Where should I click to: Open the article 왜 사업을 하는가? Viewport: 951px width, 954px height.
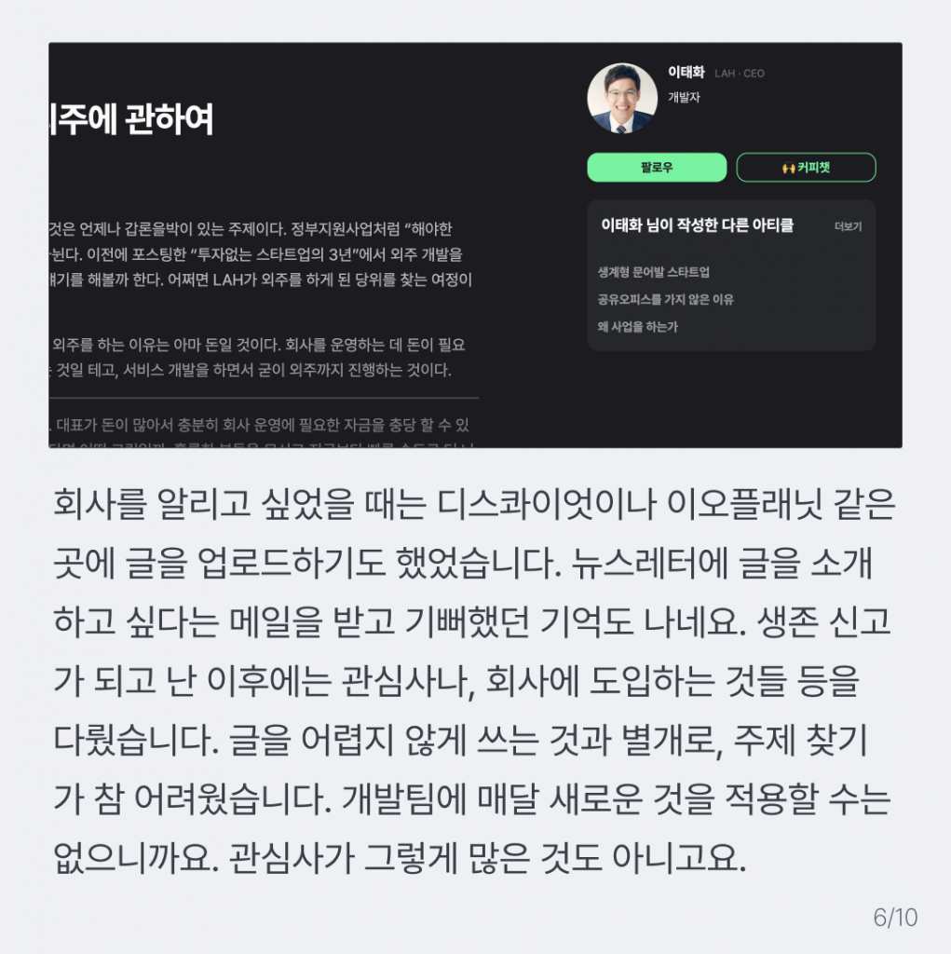[x=638, y=327]
